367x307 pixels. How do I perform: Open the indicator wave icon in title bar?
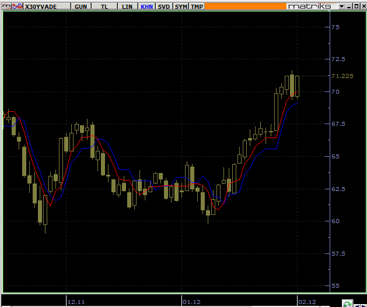(x=18, y=6)
